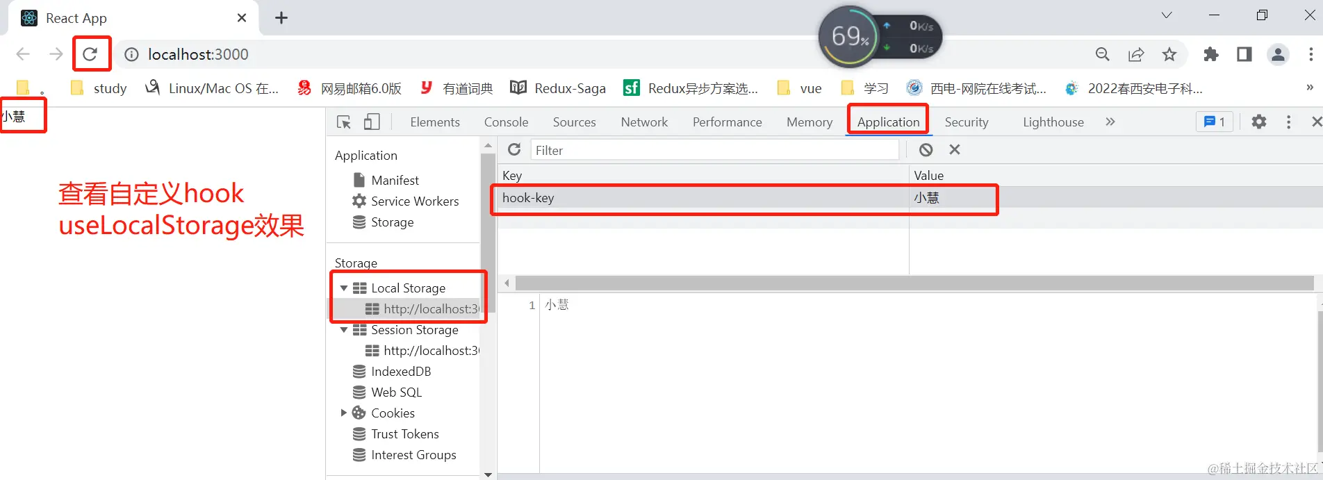
Task: Switch to the Console tab
Action: point(507,122)
